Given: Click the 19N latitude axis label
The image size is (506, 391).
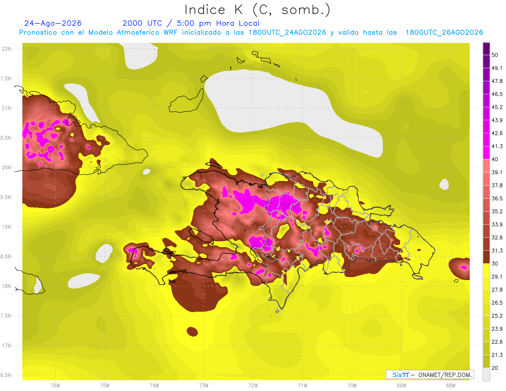Looking at the screenshot, I should [7, 227].
